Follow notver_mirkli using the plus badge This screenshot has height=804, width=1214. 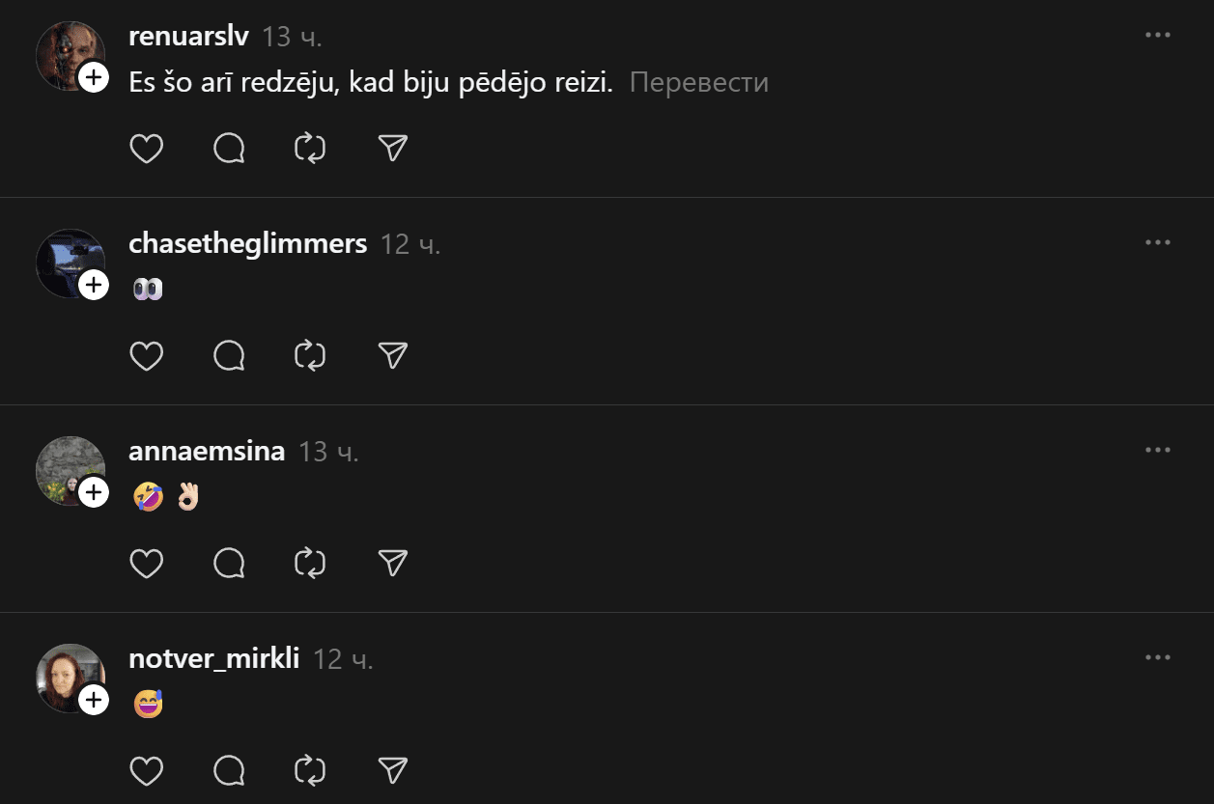point(94,700)
